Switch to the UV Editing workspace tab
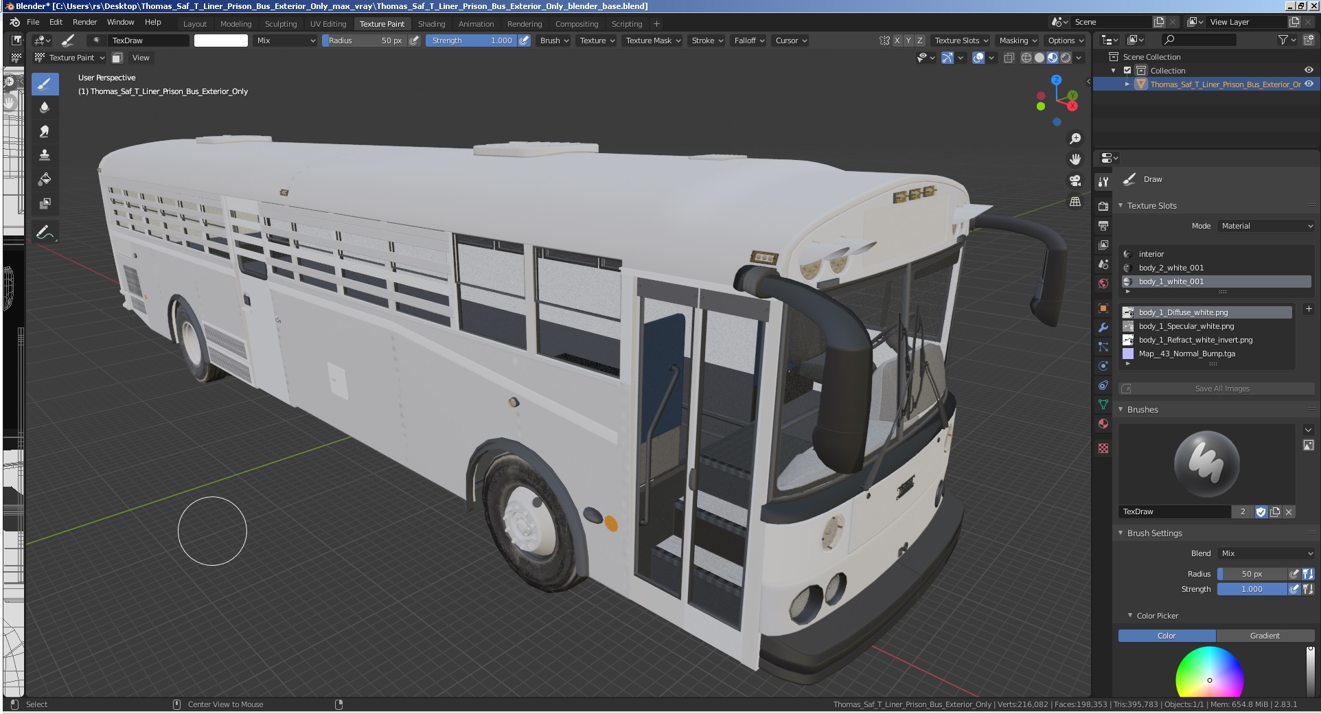The height and width of the screenshot is (714, 1321). (328, 24)
